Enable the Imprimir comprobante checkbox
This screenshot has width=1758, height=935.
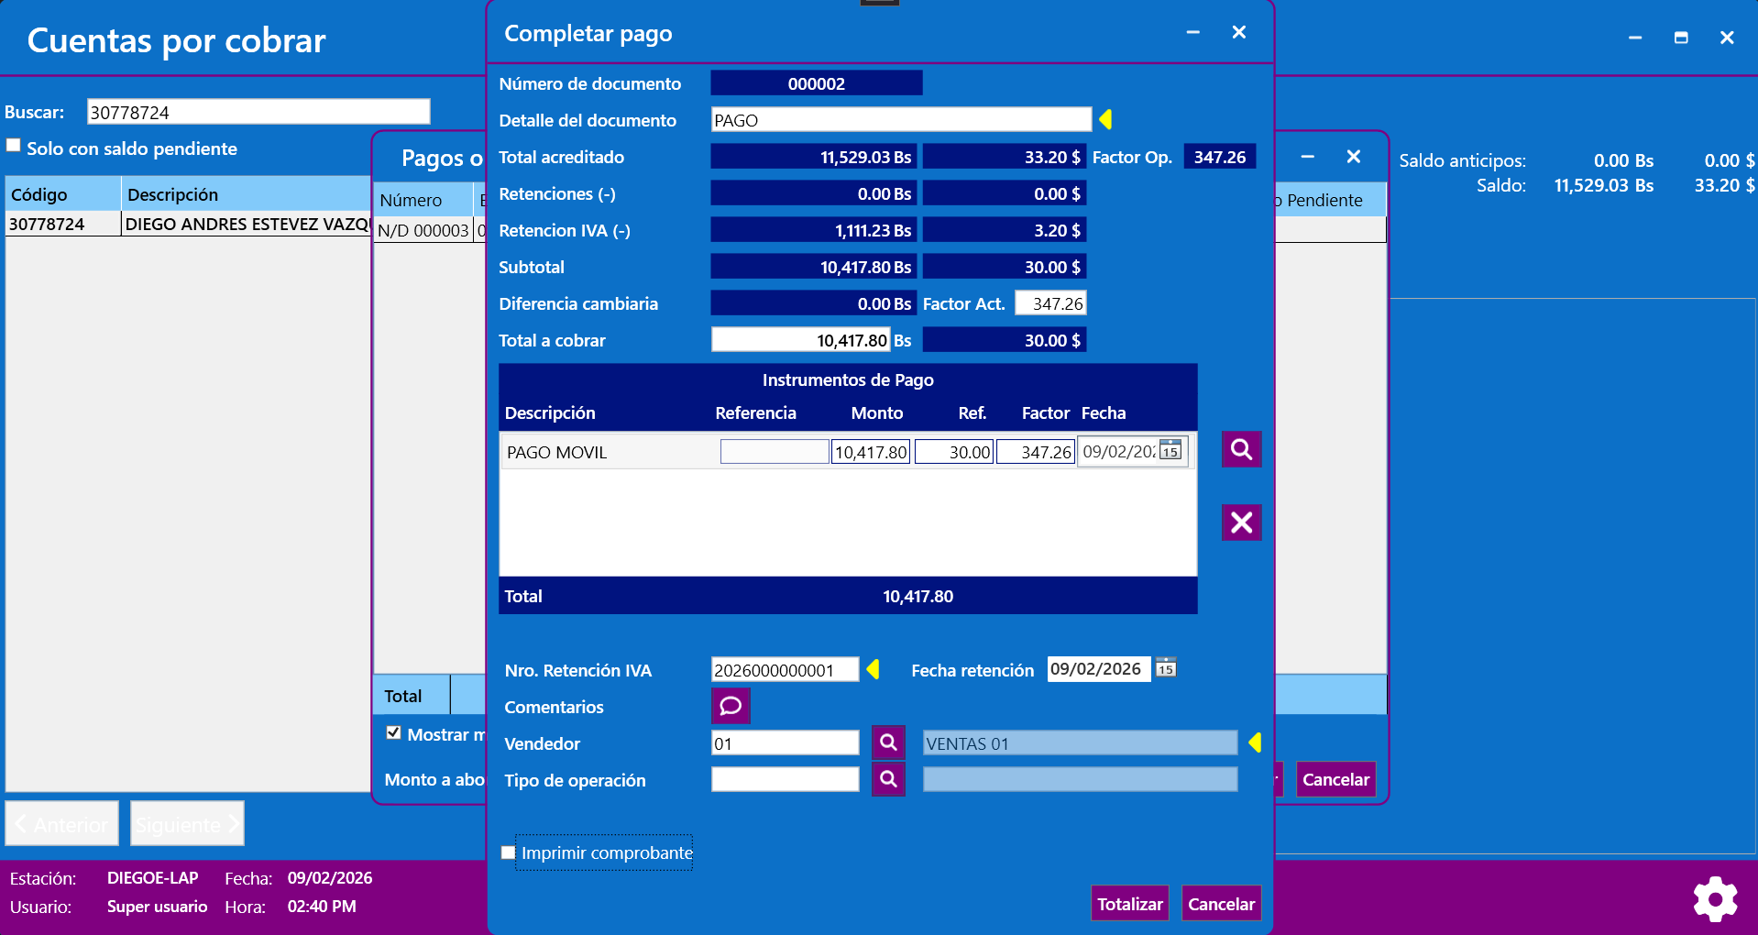[x=509, y=852]
